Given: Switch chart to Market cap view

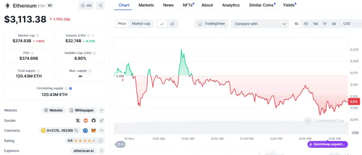Looking at the screenshot, I should (141, 24).
